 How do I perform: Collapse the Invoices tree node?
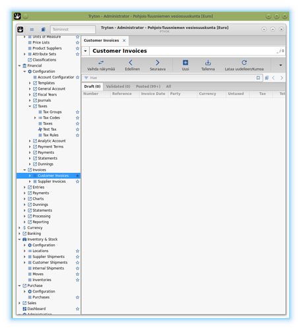24,170
